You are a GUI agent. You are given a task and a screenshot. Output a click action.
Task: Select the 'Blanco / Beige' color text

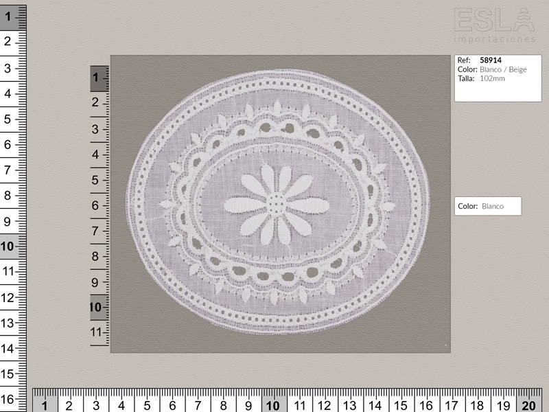coord(503,69)
